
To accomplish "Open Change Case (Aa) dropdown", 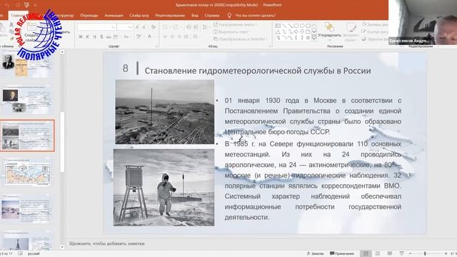I will 127,36.
